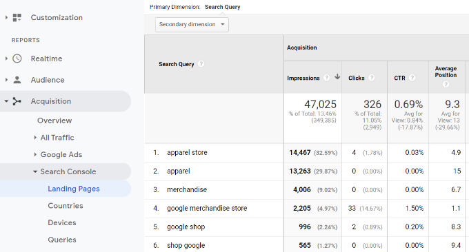Click the 13,263 impressions value
The image size is (469, 252).
click(x=300, y=171)
